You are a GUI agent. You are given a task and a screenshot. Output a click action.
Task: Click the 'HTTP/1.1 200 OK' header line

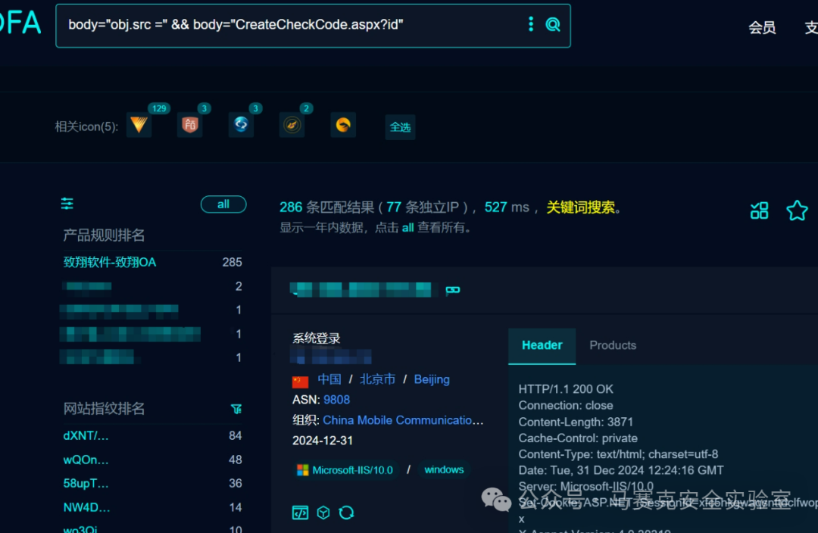566,389
